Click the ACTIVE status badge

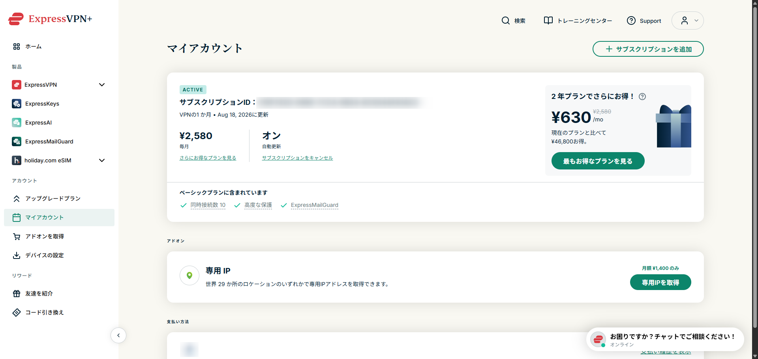(x=193, y=89)
